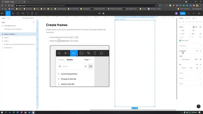Open Frame type dropdown in Design panel
Image resolution: width=203 pixels, height=114 pixels.
tap(182, 27)
